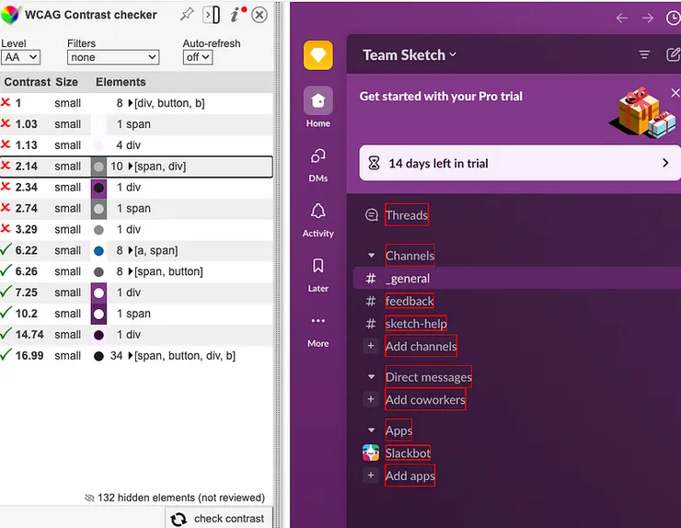Collapse the Apps section
This screenshot has height=528, width=681.
point(372,430)
